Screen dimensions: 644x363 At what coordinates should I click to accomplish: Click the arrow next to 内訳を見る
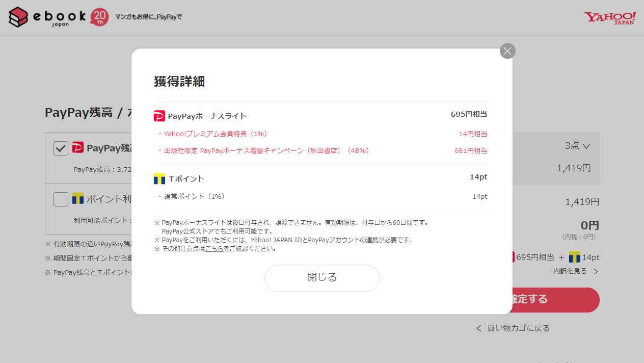pyautogui.click(x=596, y=272)
